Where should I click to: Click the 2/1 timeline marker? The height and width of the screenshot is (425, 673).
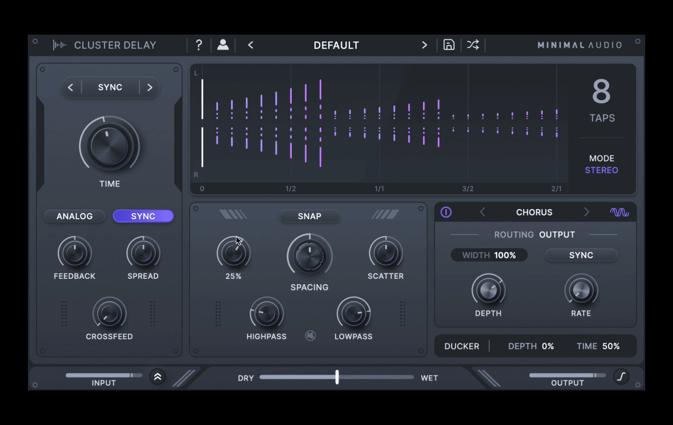point(556,188)
